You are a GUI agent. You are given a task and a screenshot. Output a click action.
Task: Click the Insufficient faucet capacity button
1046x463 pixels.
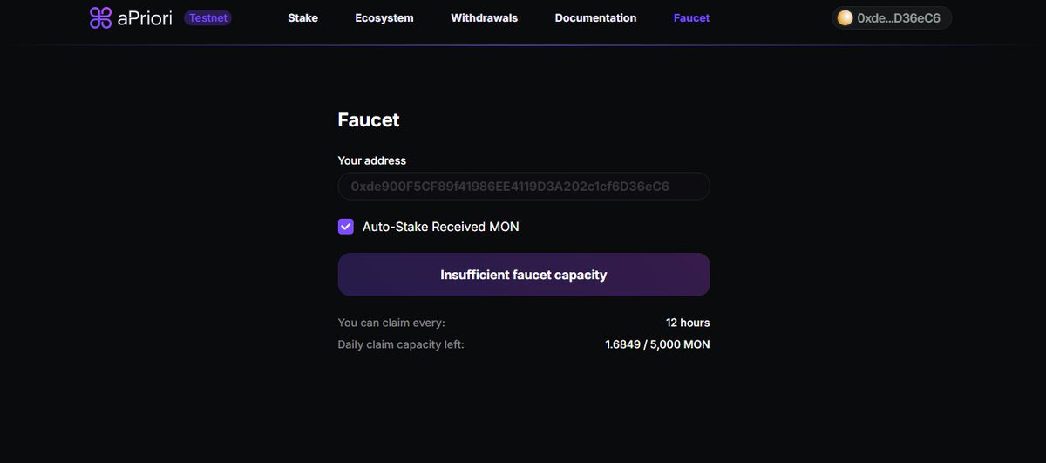point(524,275)
